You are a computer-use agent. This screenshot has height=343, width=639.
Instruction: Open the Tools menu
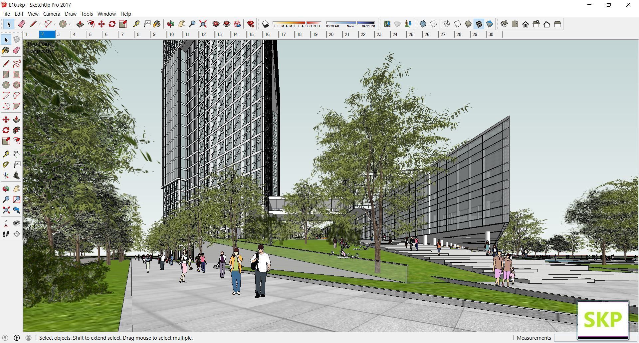(87, 14)
